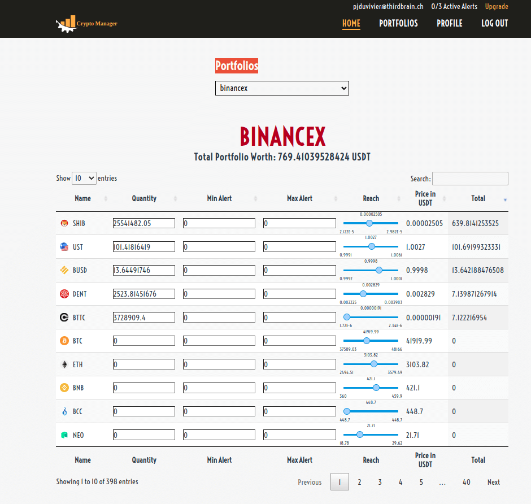Click the ETH reach slider
This screenshot has width=531, height=504.
coord(371,364)
